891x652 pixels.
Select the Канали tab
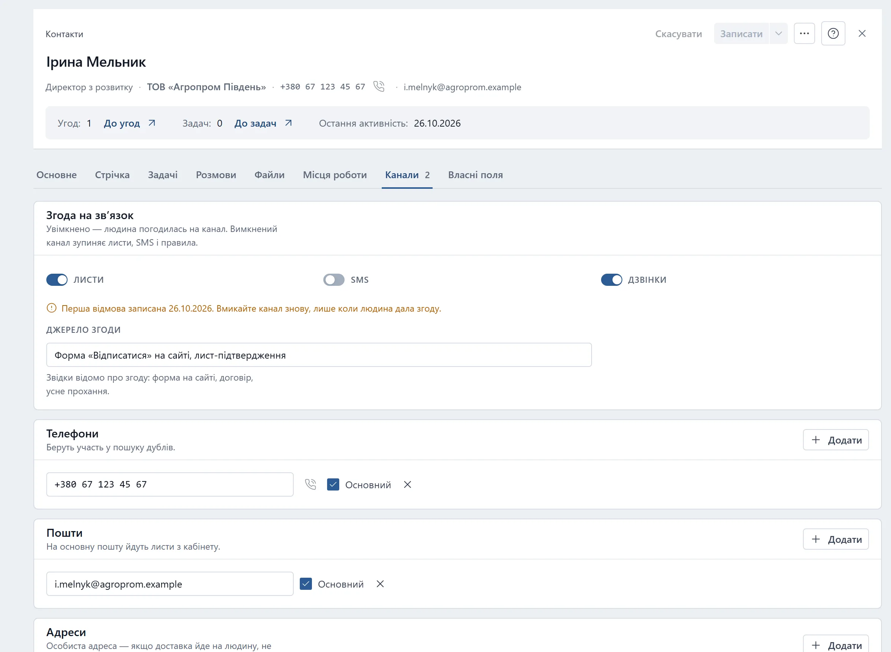tap(407, 175)
